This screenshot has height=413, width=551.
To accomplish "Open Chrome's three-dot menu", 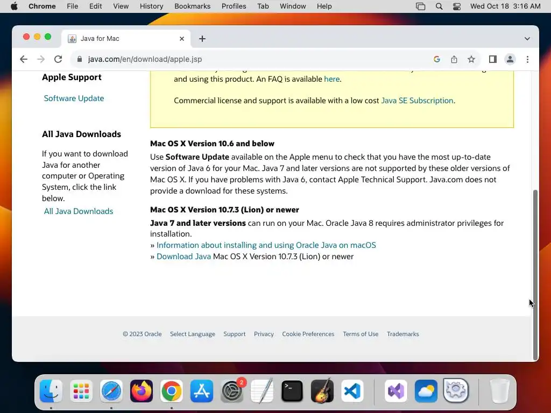I will (x=527, y=59).
